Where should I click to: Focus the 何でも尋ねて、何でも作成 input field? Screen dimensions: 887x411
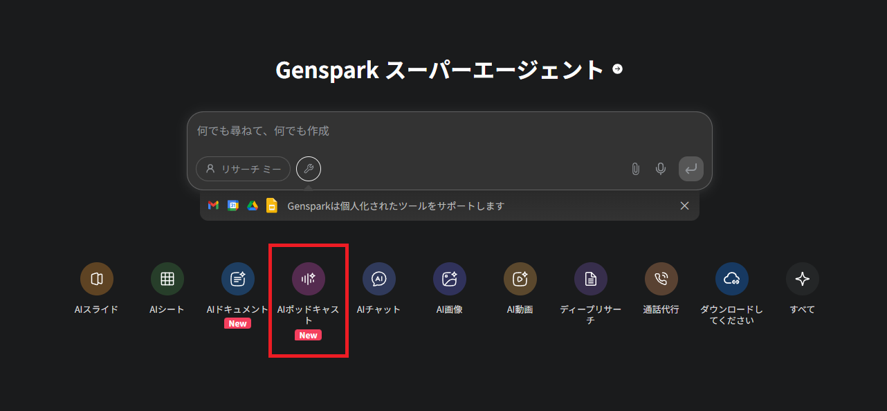point(443,131)
